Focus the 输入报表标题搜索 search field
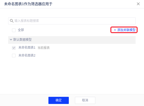Viewport: 144px width, 106px height. coord(72,21)
